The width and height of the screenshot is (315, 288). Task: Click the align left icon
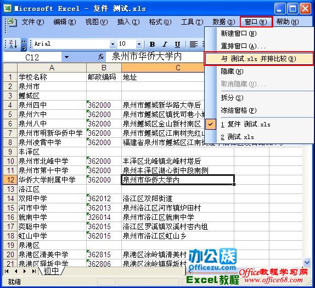point(194,44)
